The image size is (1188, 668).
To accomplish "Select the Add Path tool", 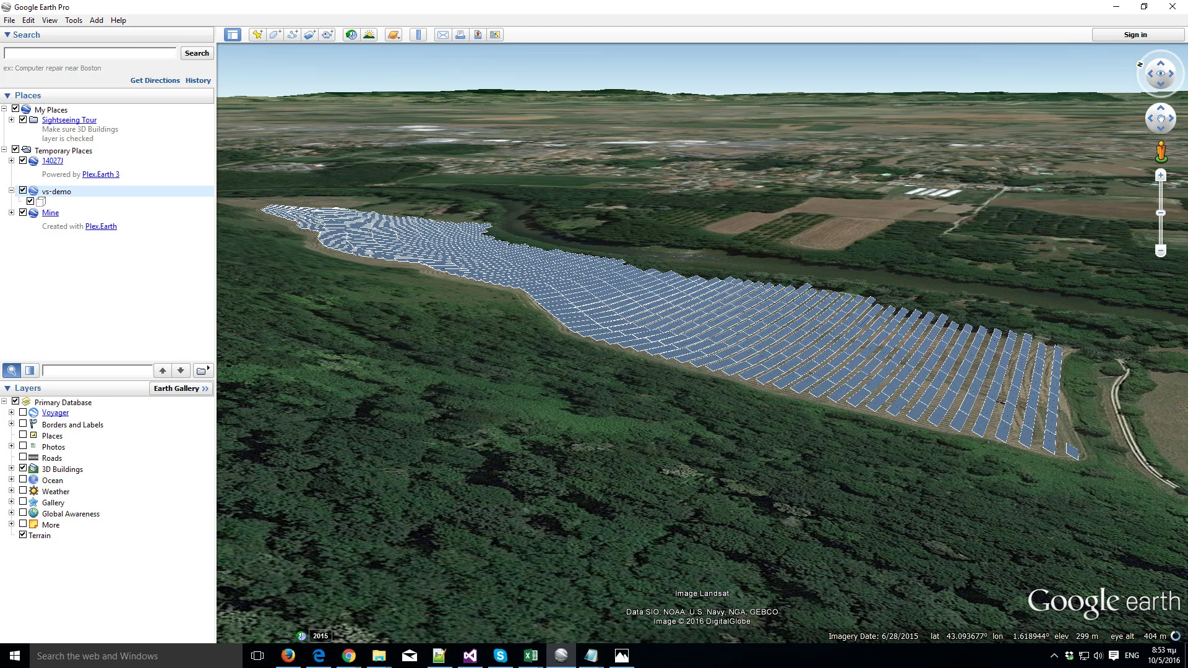I will 292,35.
